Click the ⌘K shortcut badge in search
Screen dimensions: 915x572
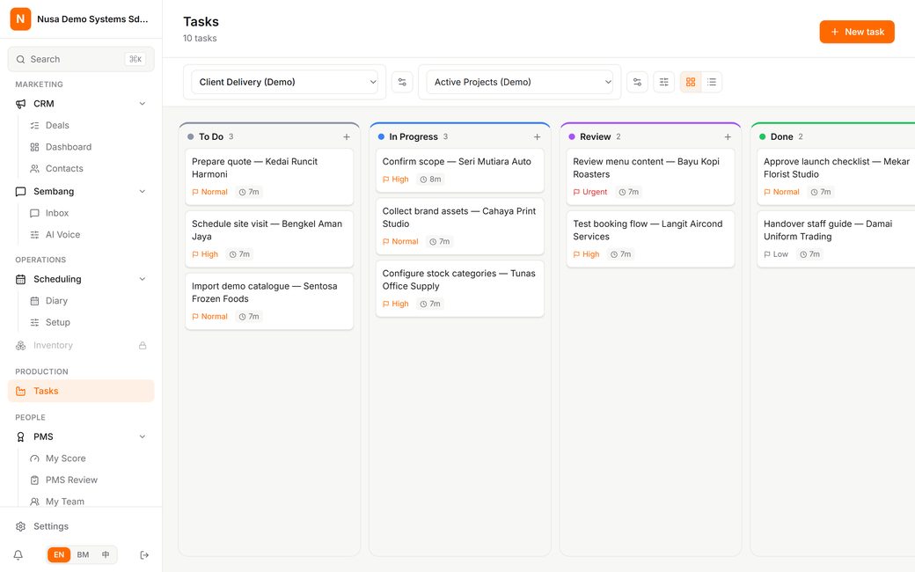click(x=135, y=59)
